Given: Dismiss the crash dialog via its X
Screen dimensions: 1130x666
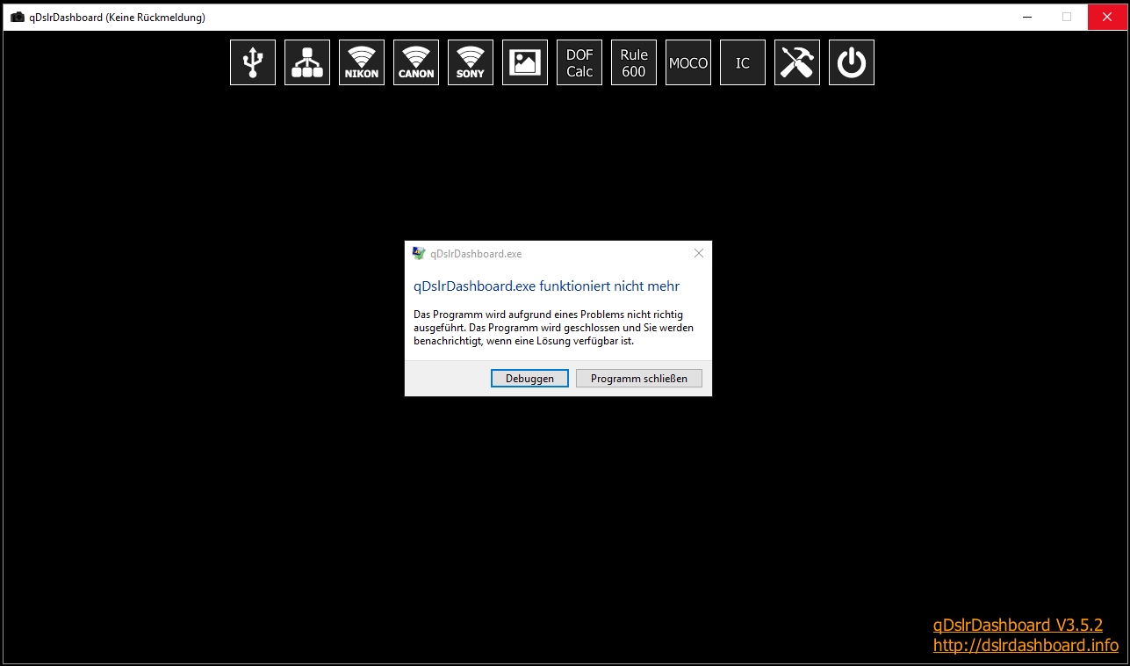Looking at the screenshot, I should [x=699, y=253].
